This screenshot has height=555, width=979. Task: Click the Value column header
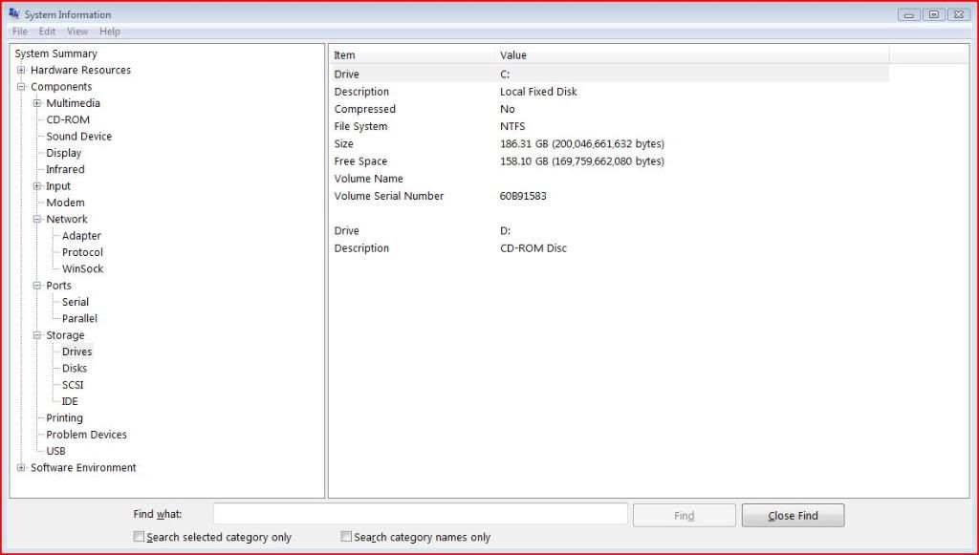click(513, 55)
